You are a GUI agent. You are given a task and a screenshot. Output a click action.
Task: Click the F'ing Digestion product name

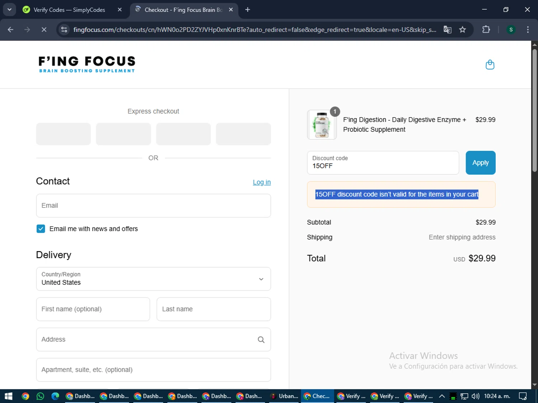(x=405, y=125)
